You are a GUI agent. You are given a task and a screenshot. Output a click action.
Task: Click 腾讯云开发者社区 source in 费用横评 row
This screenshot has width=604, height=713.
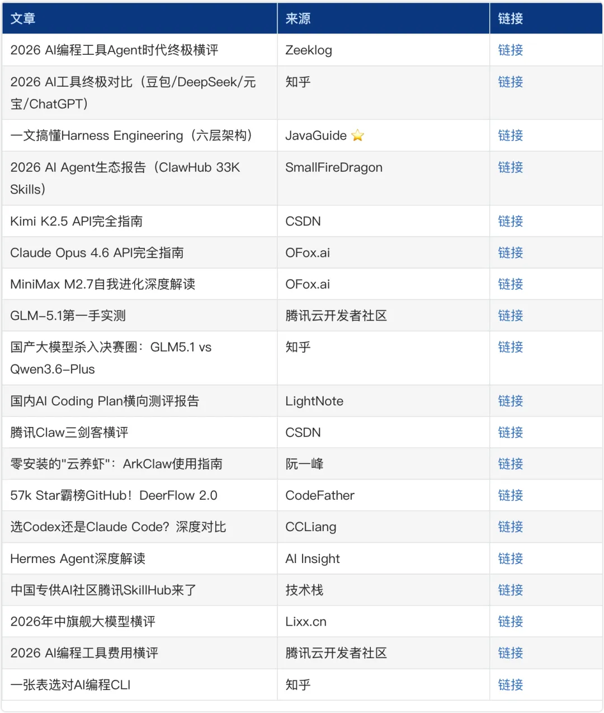(336, 653)
